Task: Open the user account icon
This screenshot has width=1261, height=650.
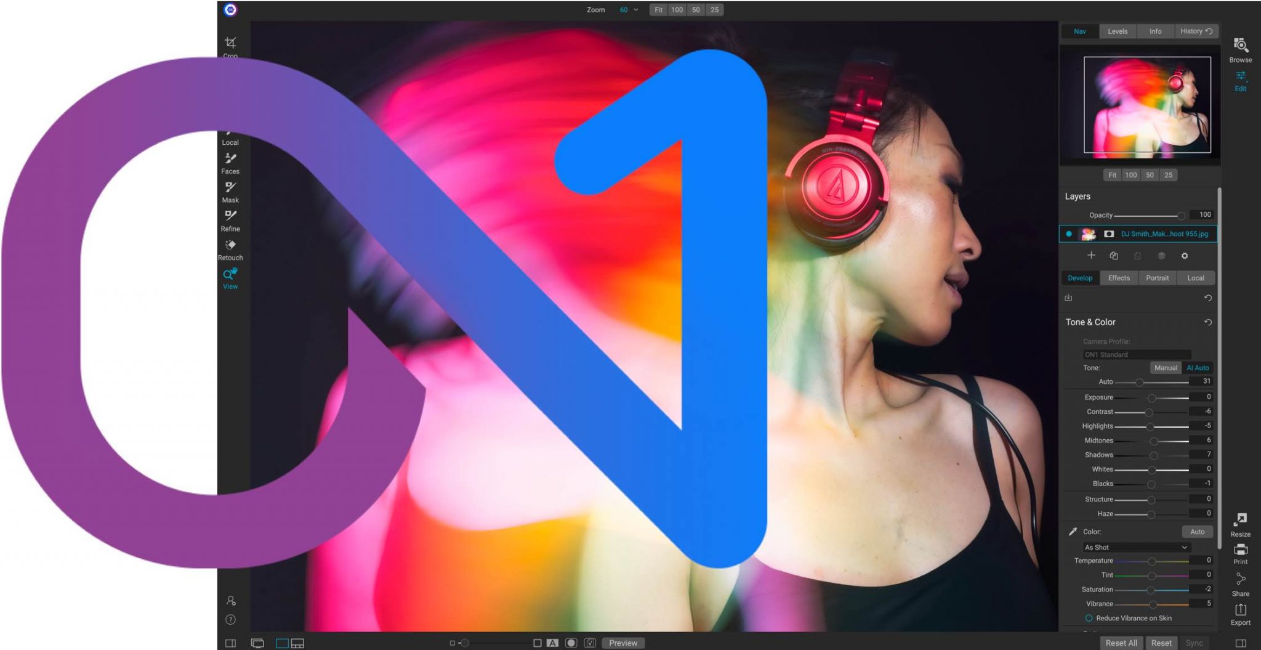Action: pos(231,601)
